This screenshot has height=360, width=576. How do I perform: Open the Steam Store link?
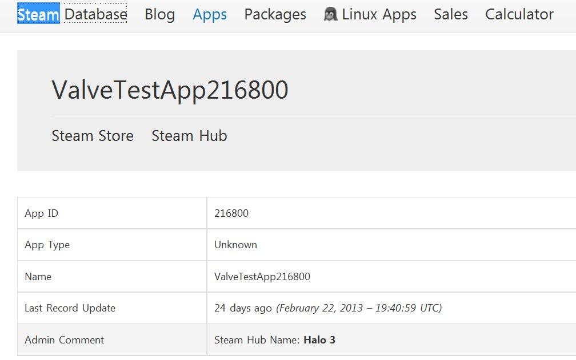point(93,136)
